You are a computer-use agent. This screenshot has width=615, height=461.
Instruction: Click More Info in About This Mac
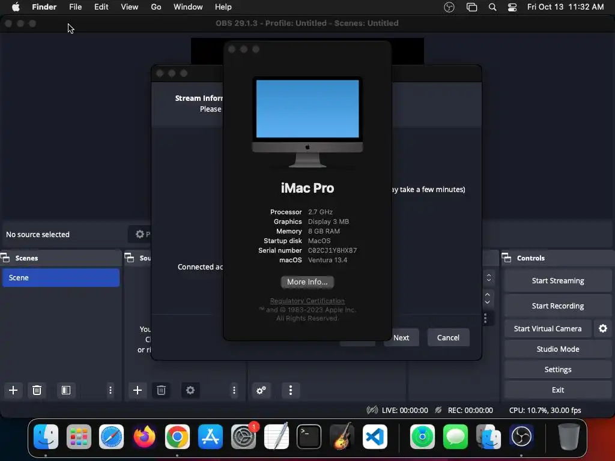tap(307, 282)
